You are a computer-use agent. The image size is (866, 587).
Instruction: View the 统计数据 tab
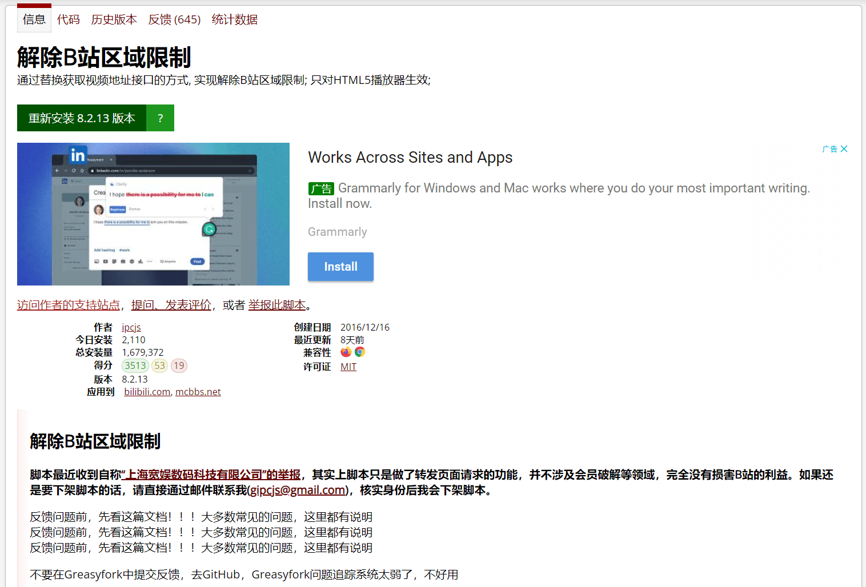(234, 19)
